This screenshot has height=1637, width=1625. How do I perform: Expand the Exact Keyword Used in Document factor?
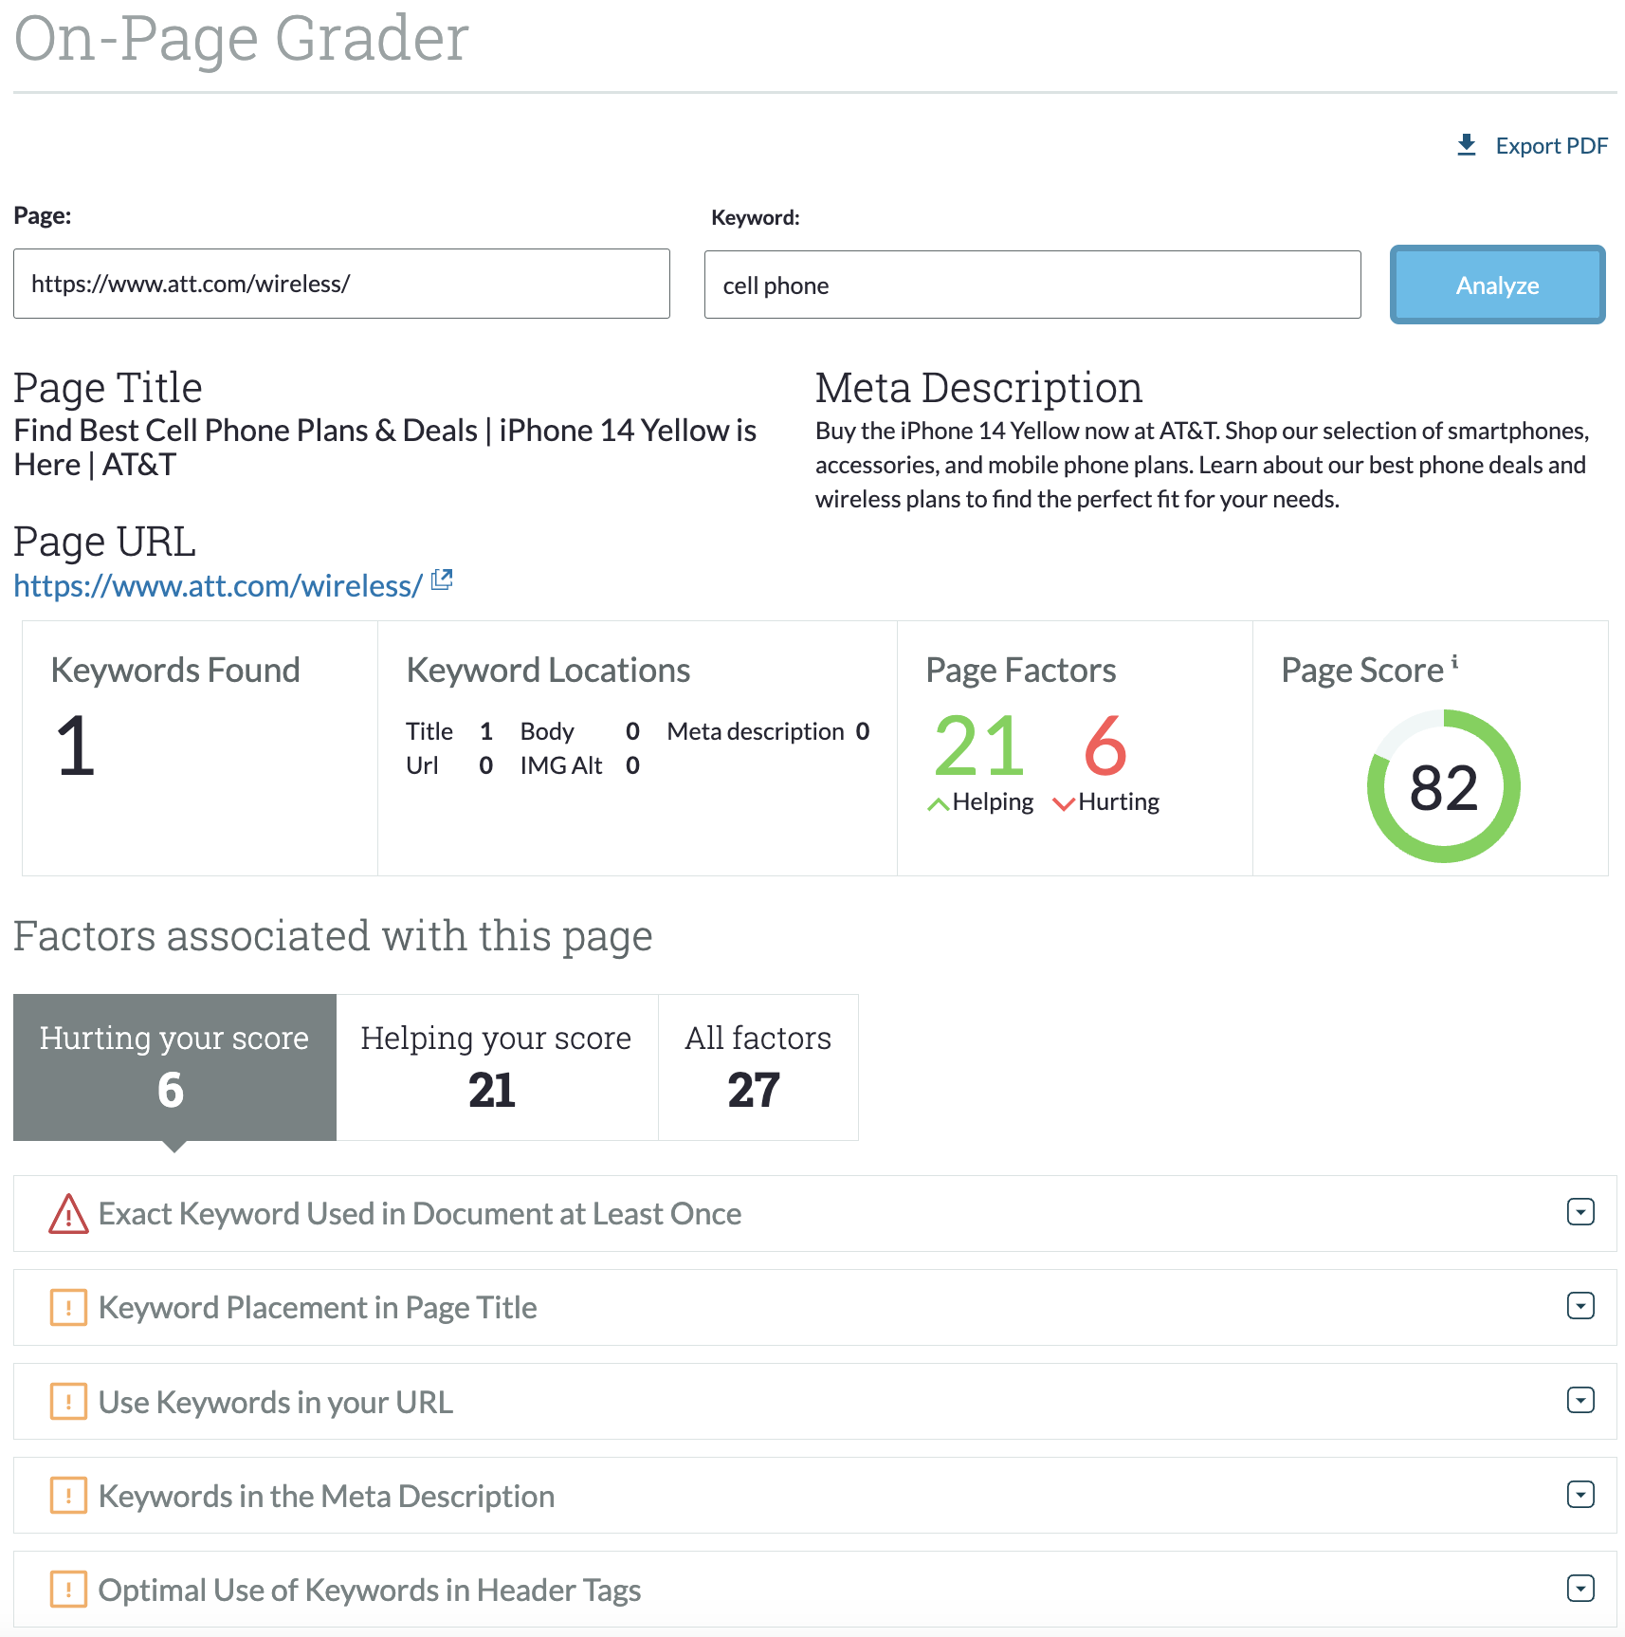point(1579,1212)
